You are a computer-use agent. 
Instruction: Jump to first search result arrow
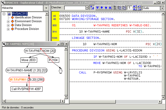tap(110, 8)
